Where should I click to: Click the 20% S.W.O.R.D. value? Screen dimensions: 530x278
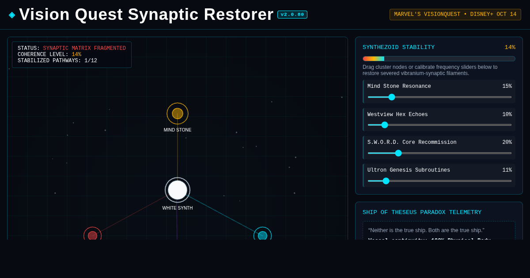(x=507, y=143)
